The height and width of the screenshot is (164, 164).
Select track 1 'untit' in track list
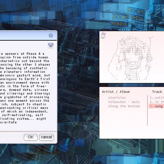click(156, 97)
